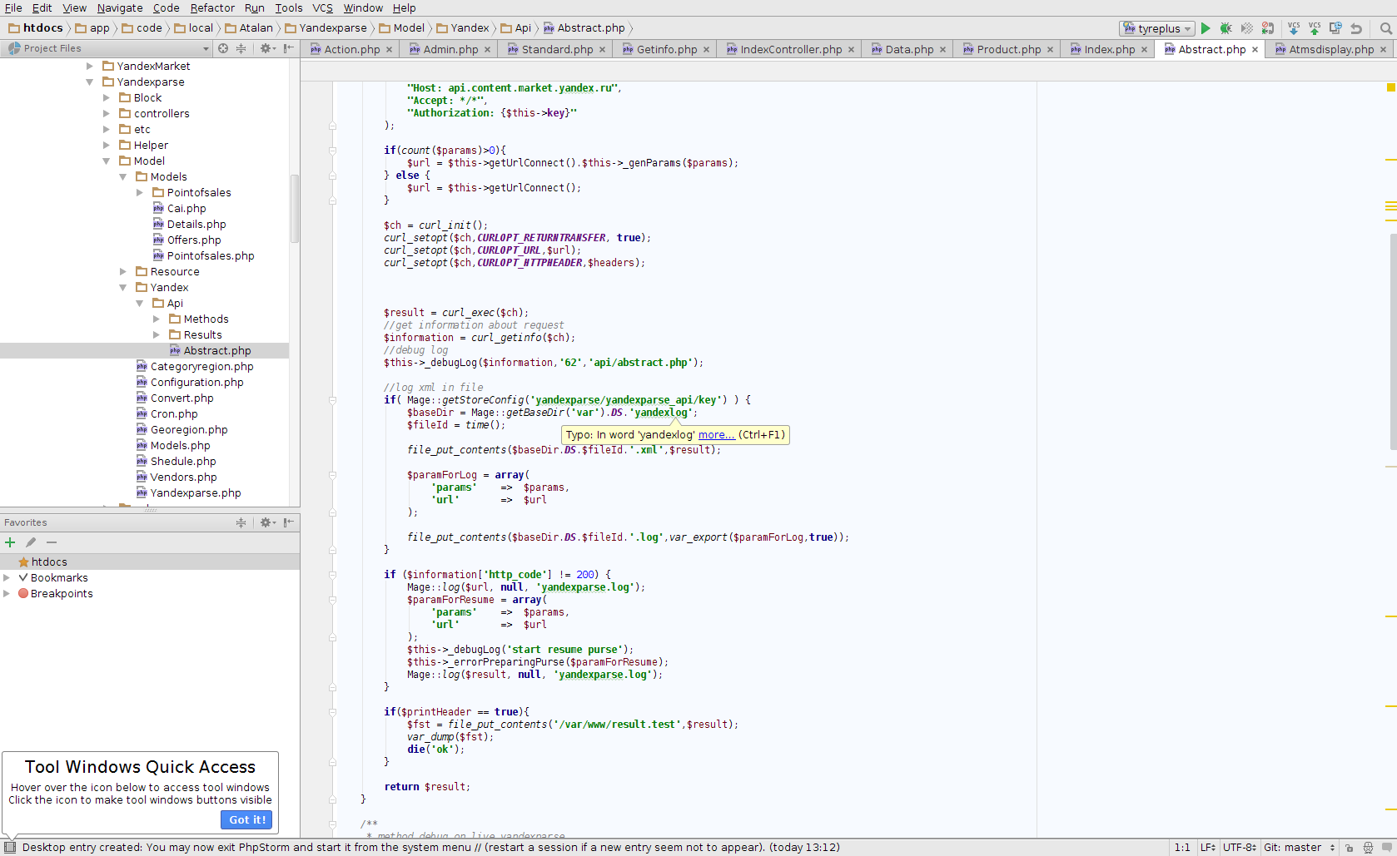Expand the Block folder

click(x=107, y=98)
